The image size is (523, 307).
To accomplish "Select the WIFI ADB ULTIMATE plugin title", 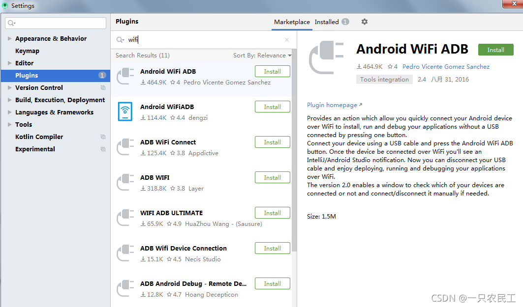I will (171, 213).
